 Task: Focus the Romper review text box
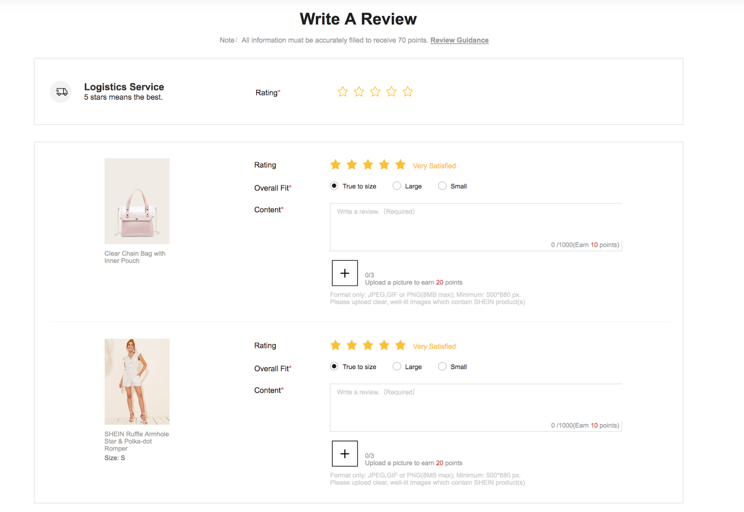pyautogui.click(x=476, y=408)
